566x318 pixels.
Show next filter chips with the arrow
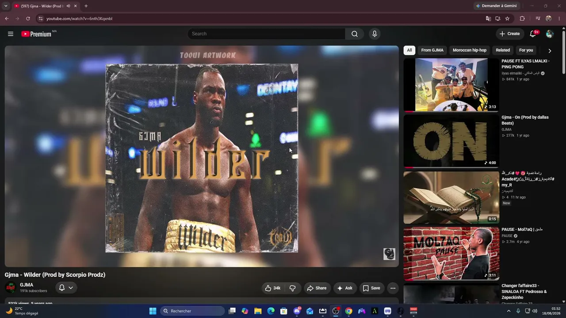(550, 50)
